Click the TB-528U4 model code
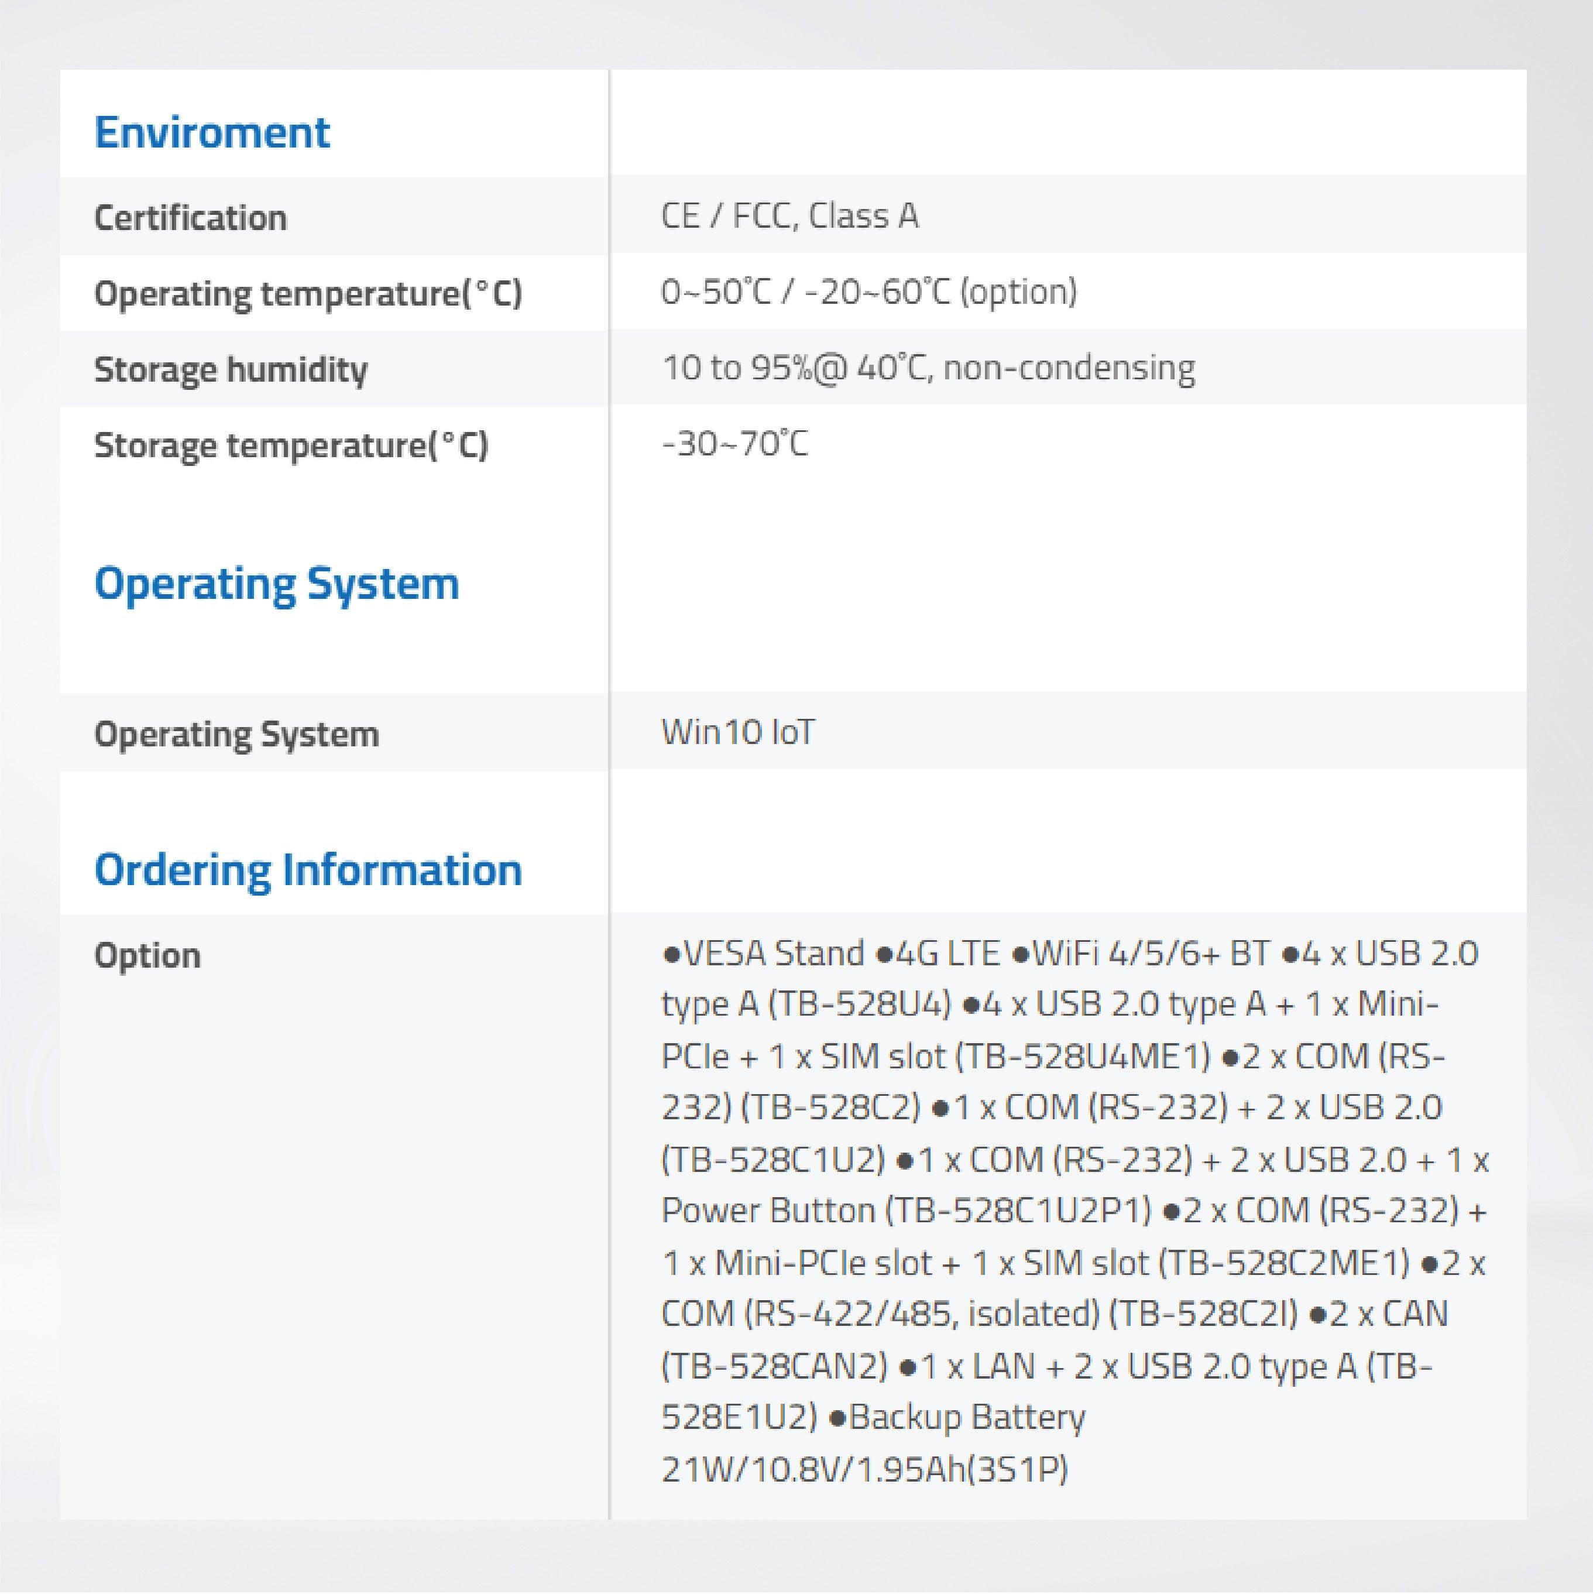The width and height of the screenshot is (1593, 1594). click(x=860, y=1004)
